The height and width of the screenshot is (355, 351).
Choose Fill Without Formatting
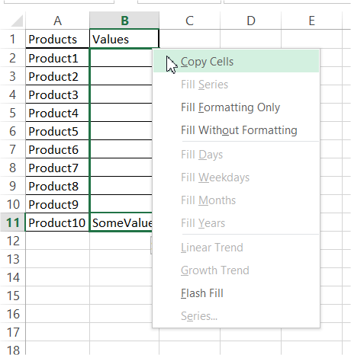[236, 130]
